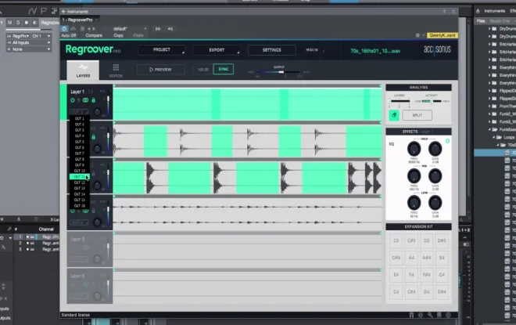Open Layer 4 output dropdown

79,223
